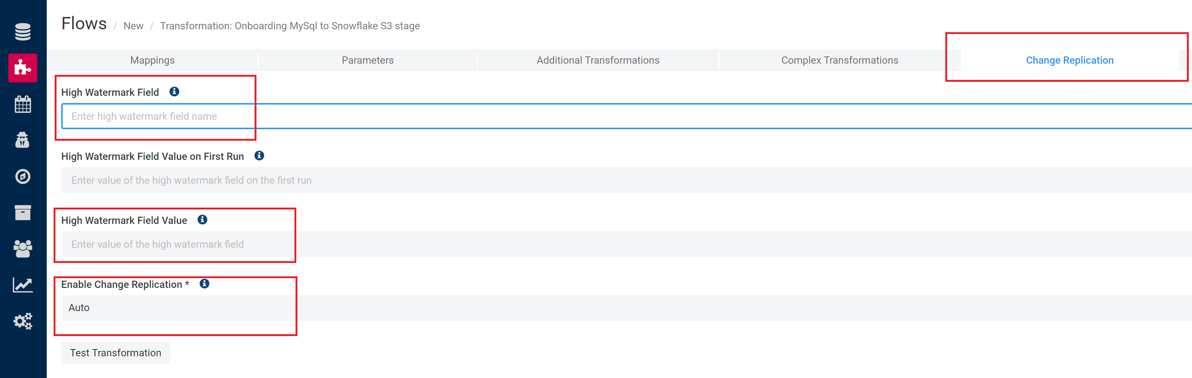The width and height of the screenshot is (1192, 378).
Task: Open the database connections sidebar icon
Action: [23, 32]
